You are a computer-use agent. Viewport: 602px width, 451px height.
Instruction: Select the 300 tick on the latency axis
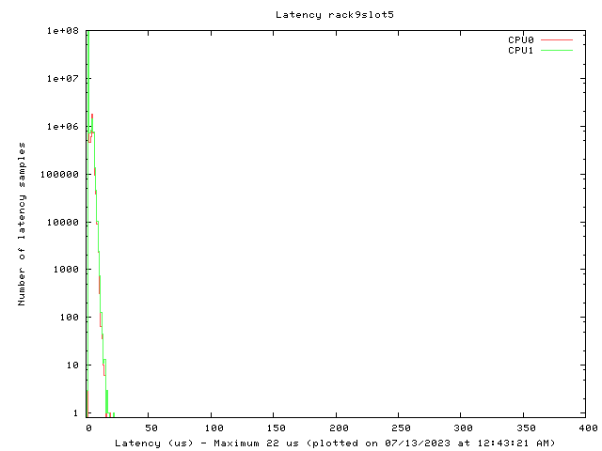460,428
